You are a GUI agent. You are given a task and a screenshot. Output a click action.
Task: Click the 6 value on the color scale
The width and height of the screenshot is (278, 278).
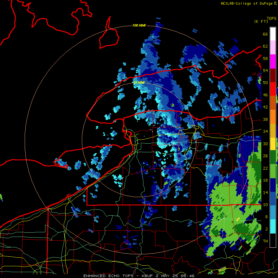point(266,217)
